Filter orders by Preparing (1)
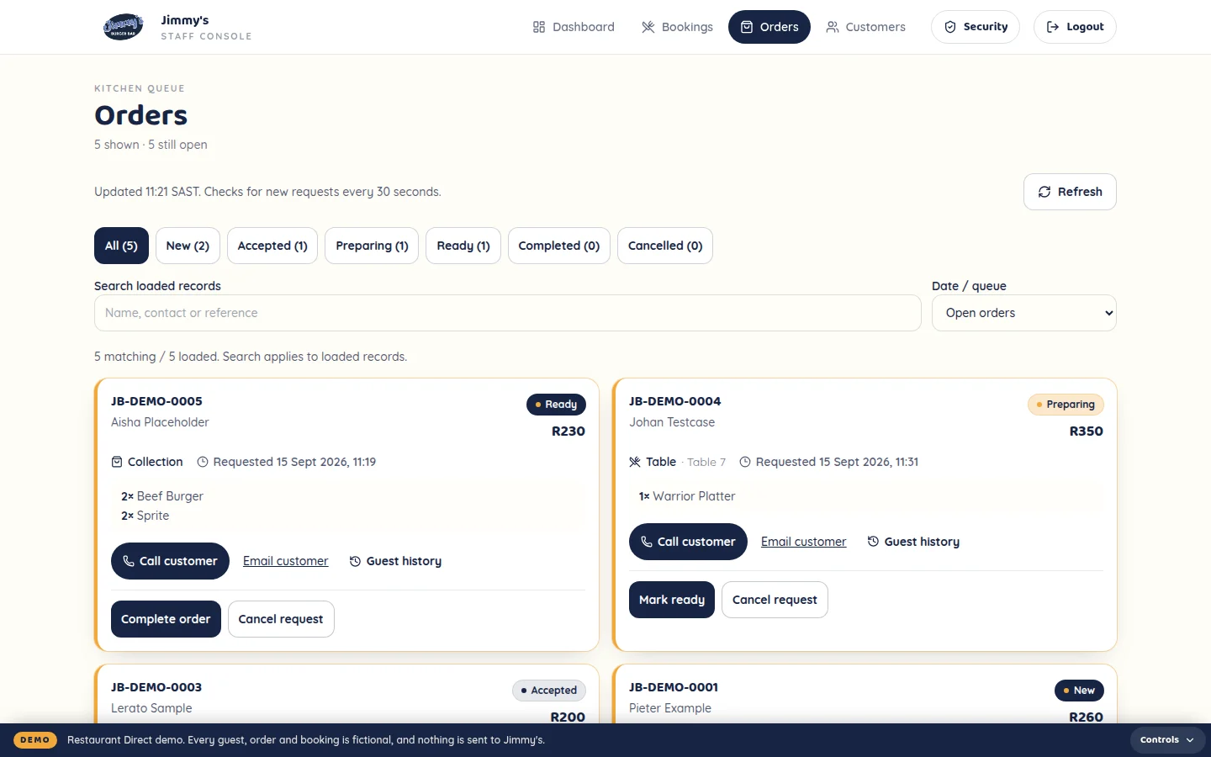Screen dimensions: 1211x757 pos(372,246)
